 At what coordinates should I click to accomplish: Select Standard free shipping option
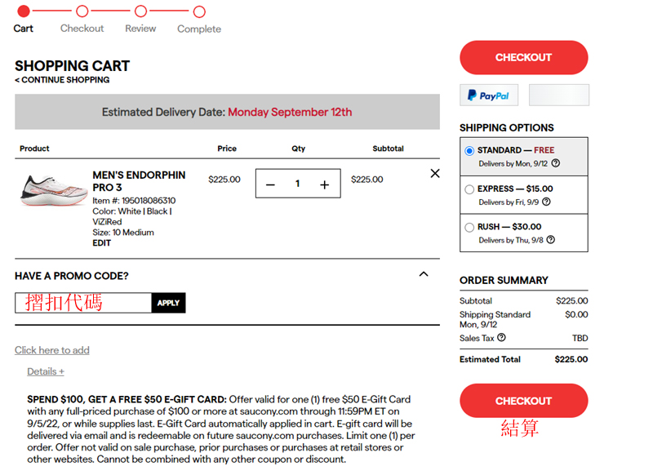[x=469, y=151]
